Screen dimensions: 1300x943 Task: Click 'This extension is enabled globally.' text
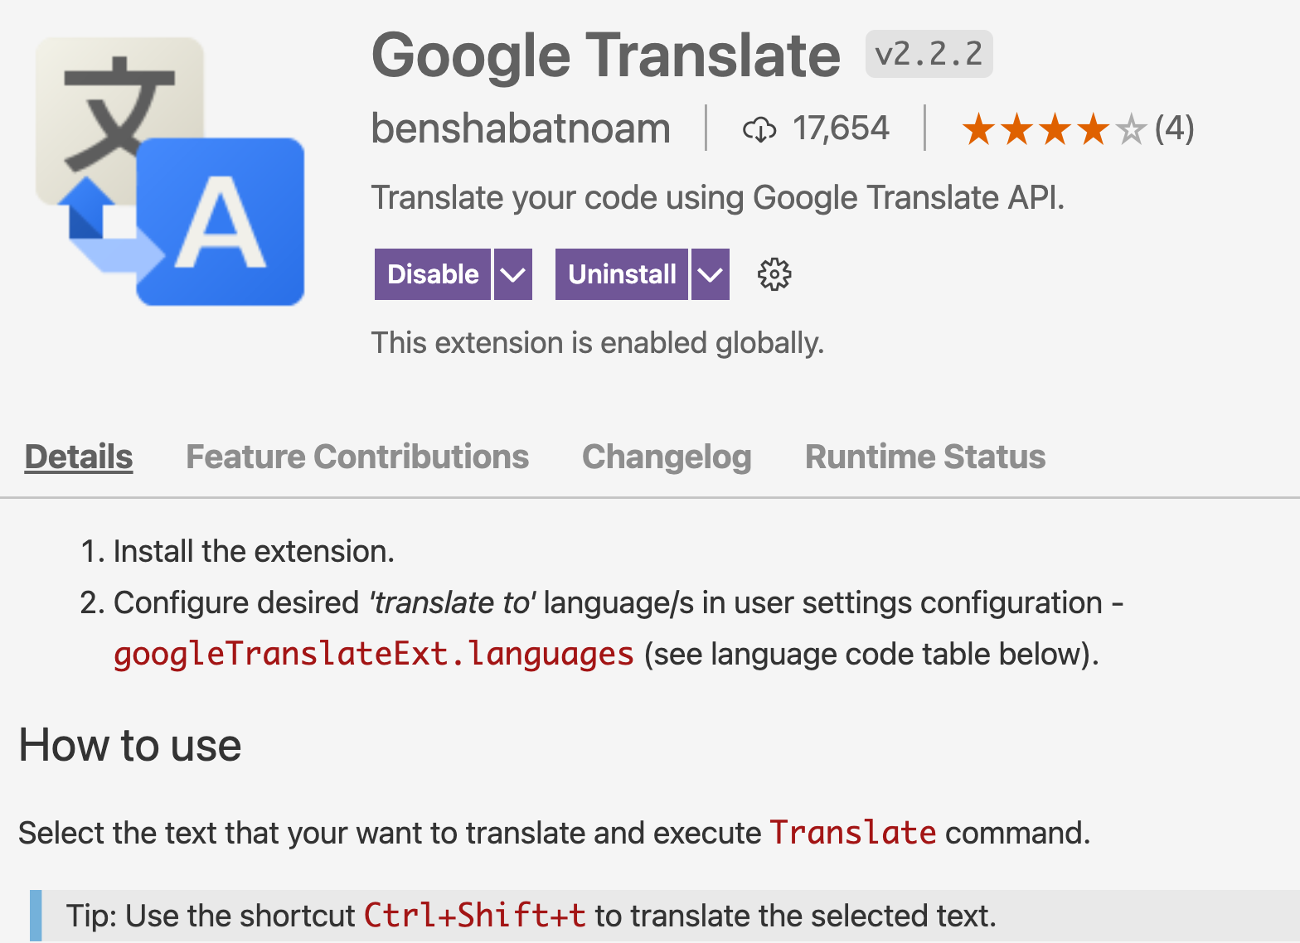[598, 342]
